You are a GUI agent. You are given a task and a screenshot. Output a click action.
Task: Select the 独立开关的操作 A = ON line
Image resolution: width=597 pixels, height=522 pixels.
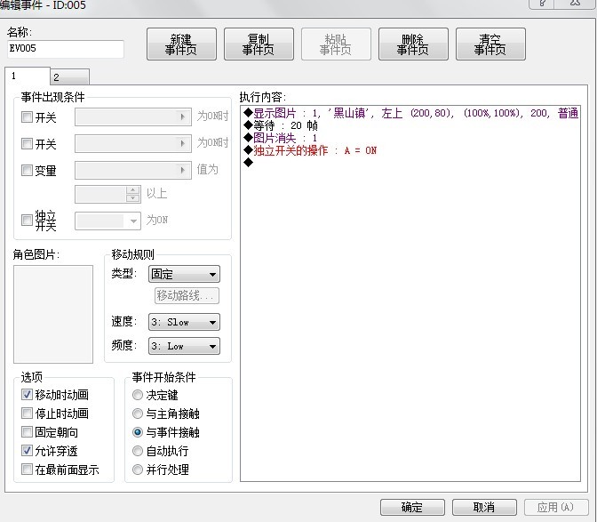310,150
